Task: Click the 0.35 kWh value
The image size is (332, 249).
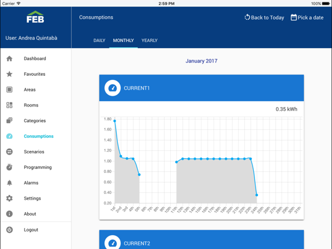Action: 286,109
